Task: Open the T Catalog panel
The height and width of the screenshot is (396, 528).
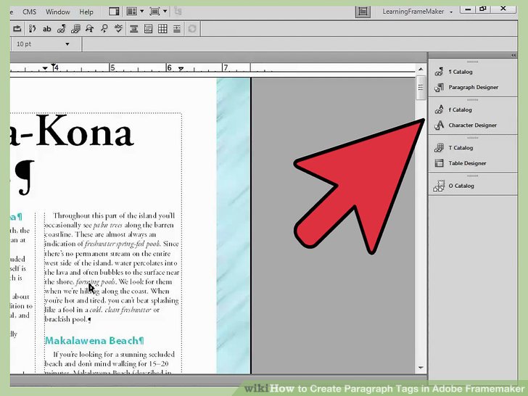Action: coord(461,148)
